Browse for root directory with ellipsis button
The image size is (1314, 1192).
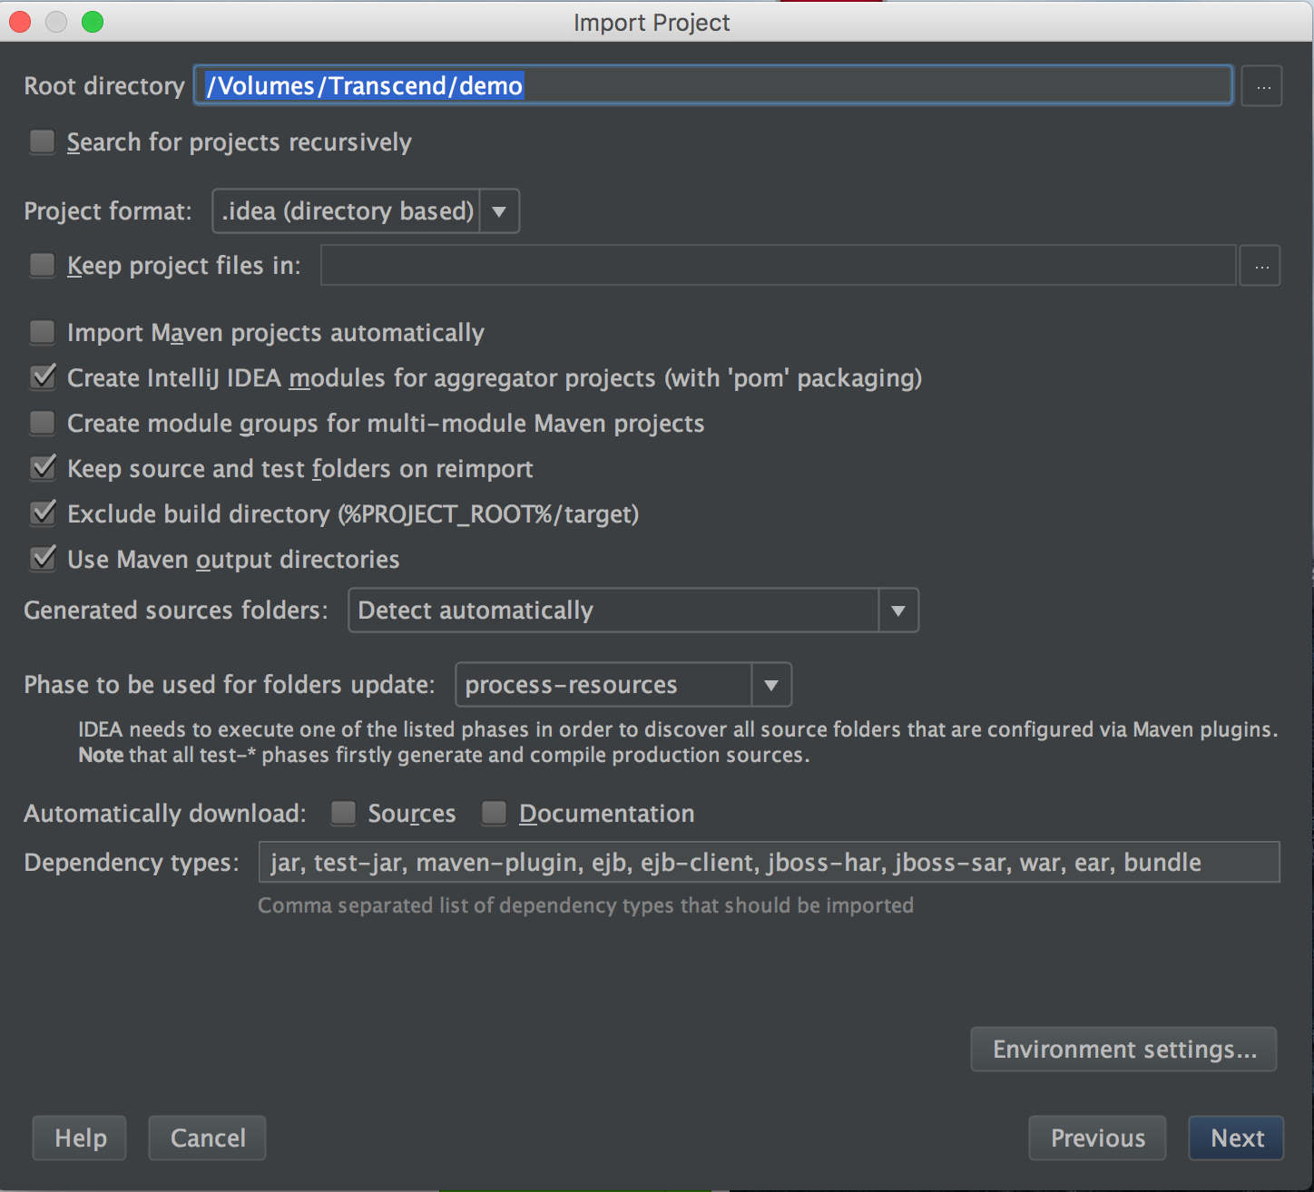coord(1261,86)
